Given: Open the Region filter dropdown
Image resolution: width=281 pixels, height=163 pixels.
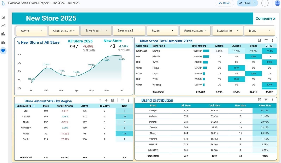Looking at the screenshot, I should pos(162,31).
